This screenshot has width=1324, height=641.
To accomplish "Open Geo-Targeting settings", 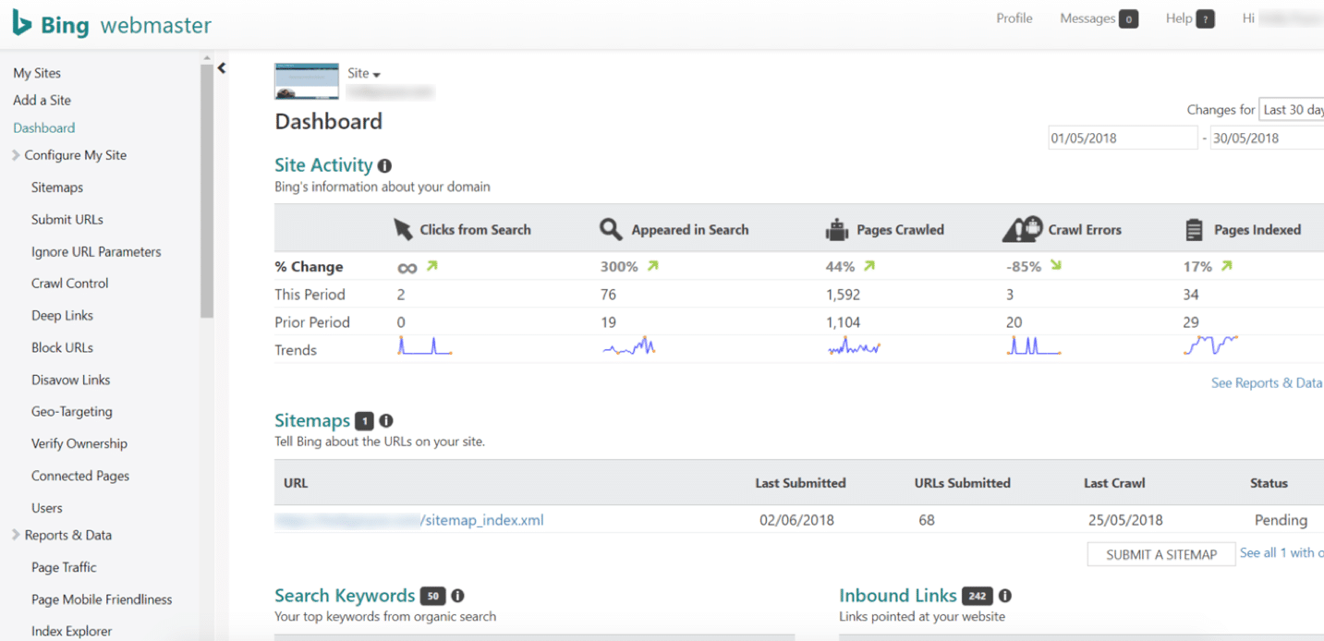I will tap(72, 412).
